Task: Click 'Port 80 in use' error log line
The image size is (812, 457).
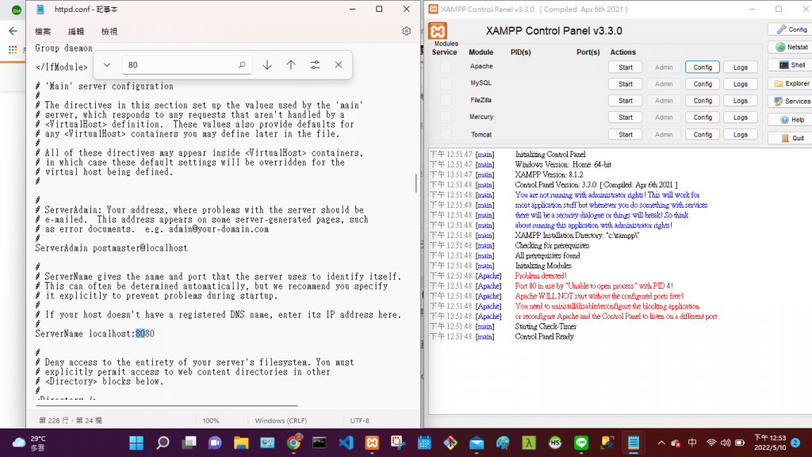Action: click(x=594, y=286)
